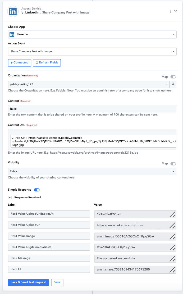The width and height of the screenshot is (183, 294).
Task: Click the LinkedIn logo in step header
Action: click(13, 11)
